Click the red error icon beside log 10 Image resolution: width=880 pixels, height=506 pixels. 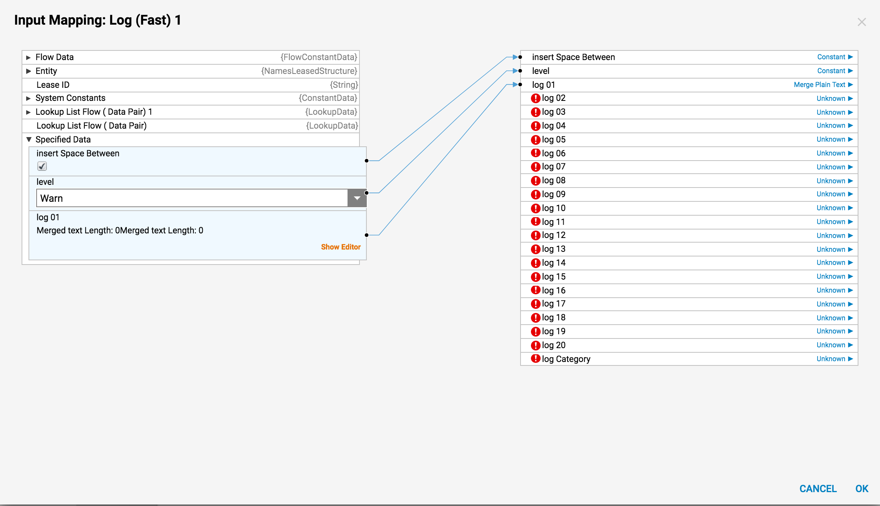pos(536,208)
